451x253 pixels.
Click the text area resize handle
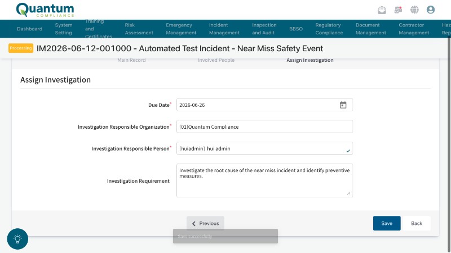[348, 193]
